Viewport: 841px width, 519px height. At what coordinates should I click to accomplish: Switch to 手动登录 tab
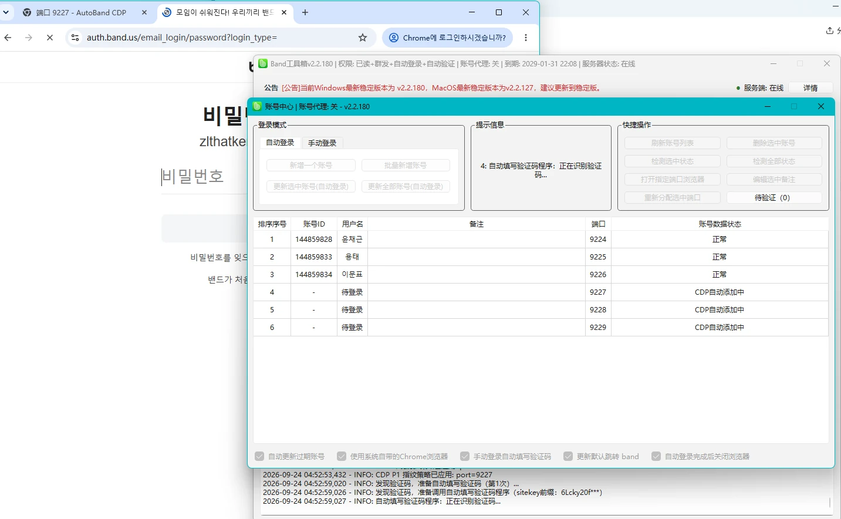point(322,143)
